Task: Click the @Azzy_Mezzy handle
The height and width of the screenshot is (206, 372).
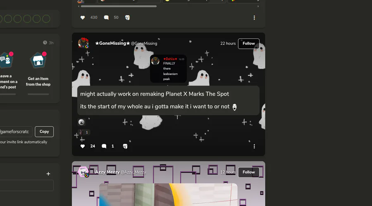Action: [134, 172]
